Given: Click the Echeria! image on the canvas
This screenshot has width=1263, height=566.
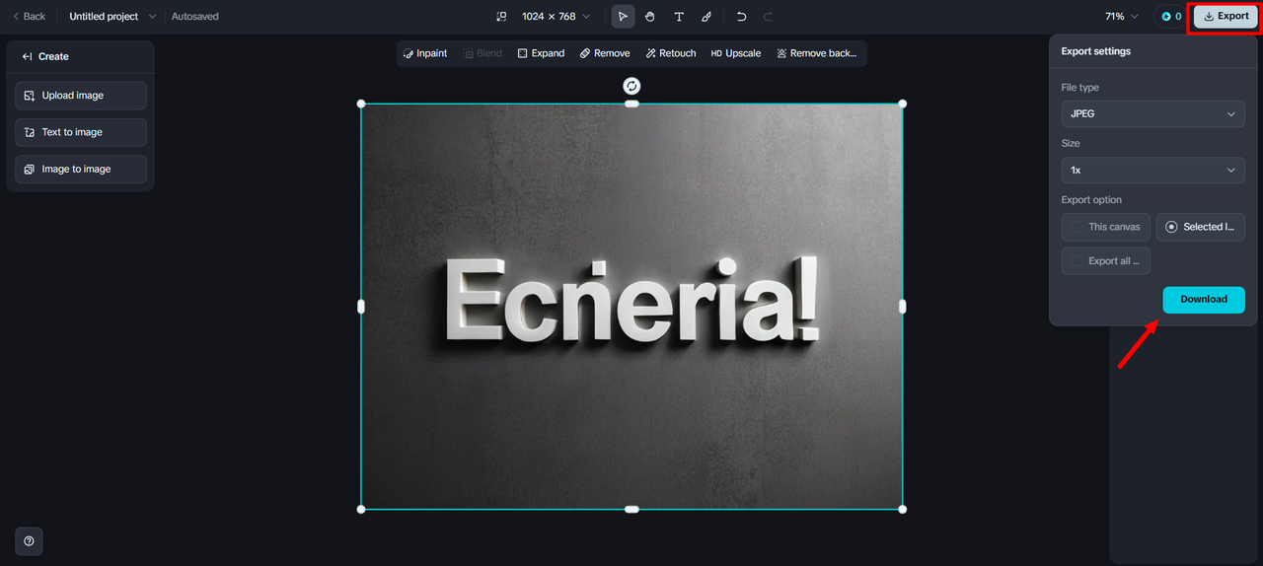Looking at the screenshot, I should [631, 307].
